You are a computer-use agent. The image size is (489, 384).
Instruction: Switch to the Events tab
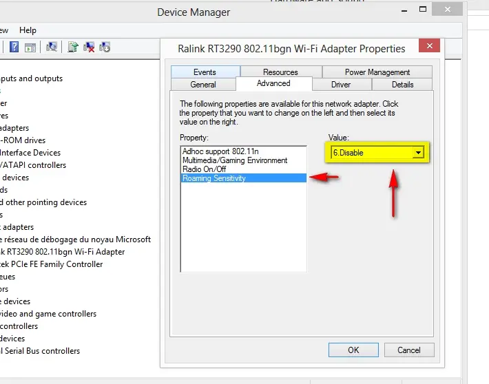click(x=205, y=72)
